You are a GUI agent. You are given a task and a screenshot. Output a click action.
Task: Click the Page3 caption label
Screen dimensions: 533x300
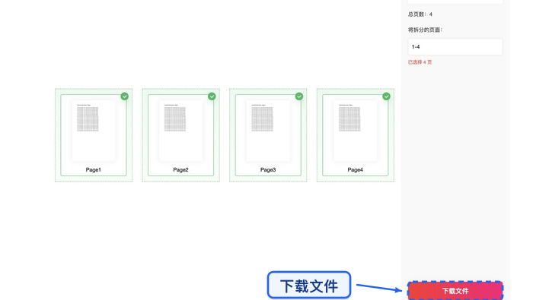pos(268,170)
